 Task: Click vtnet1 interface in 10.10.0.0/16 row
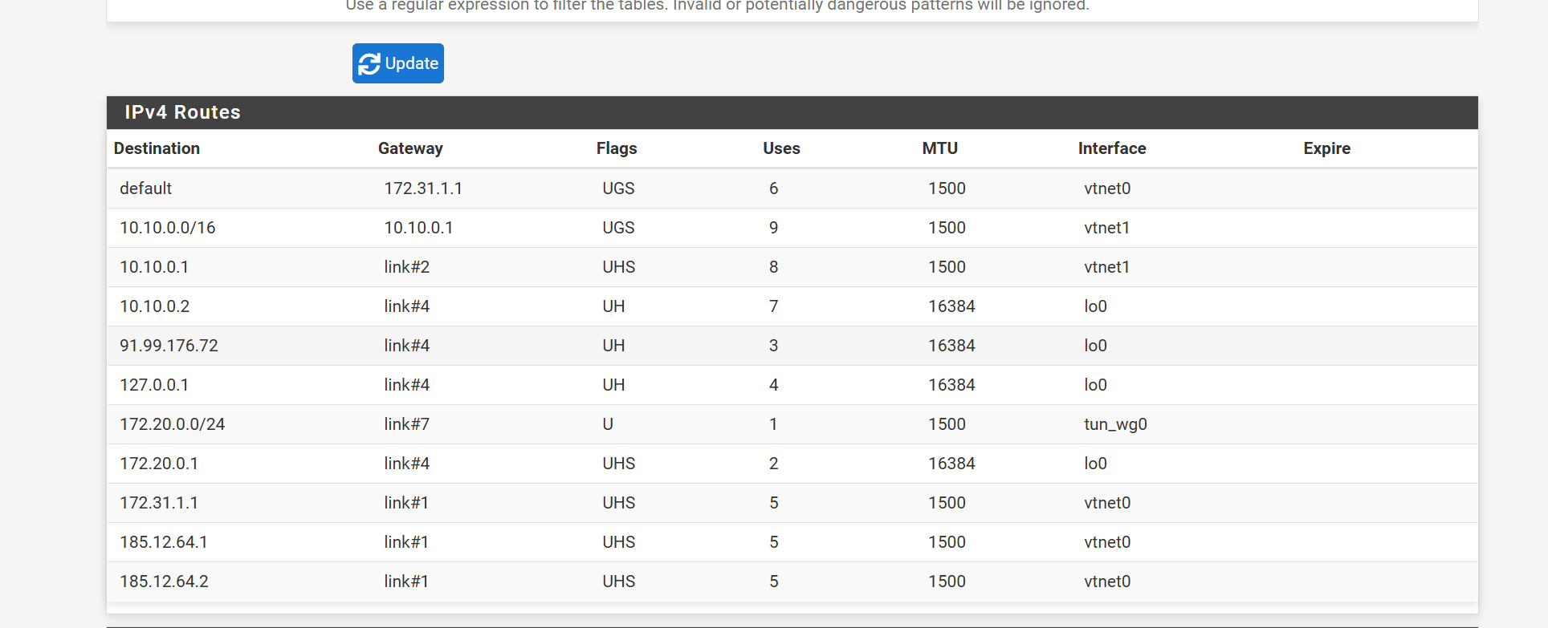coord(1106,228)
